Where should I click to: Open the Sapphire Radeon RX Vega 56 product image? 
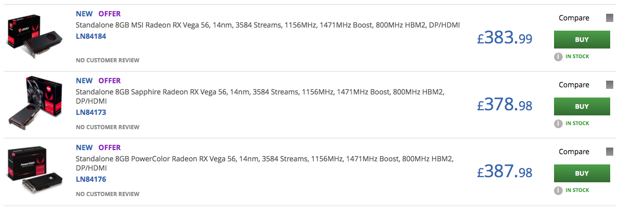[35, 103]
